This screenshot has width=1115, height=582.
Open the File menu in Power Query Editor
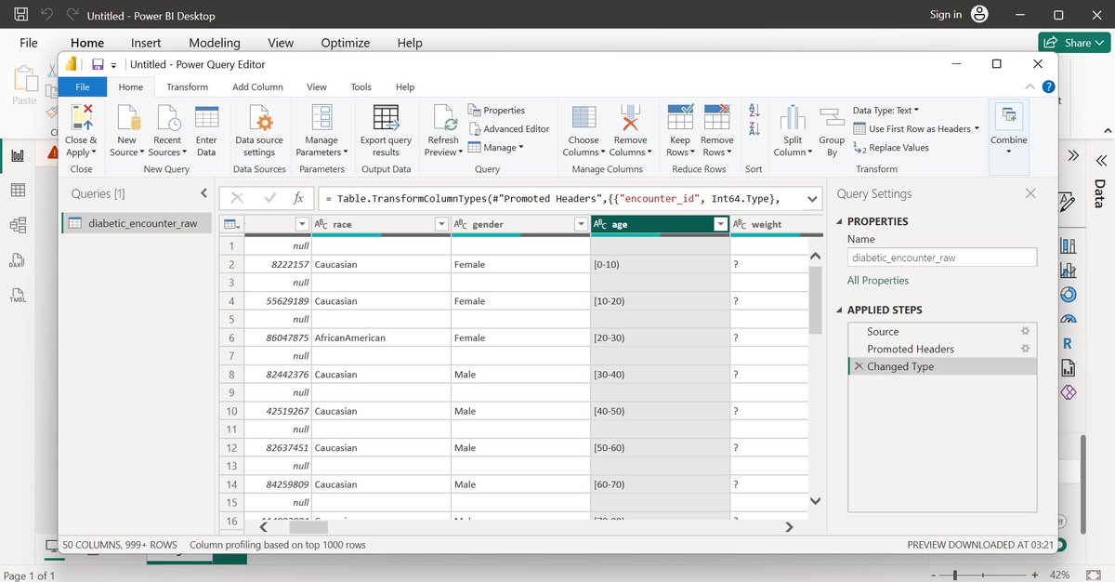pyautogui.click(x=83, y=86)
